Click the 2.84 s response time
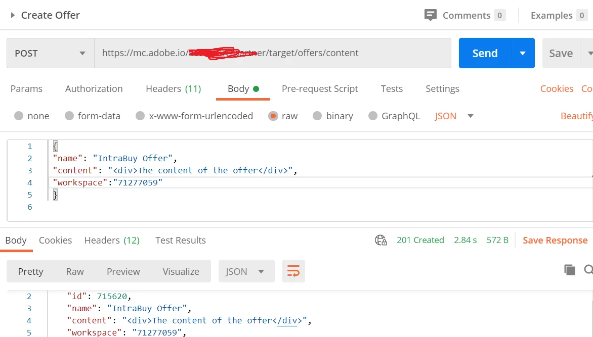 465,240
